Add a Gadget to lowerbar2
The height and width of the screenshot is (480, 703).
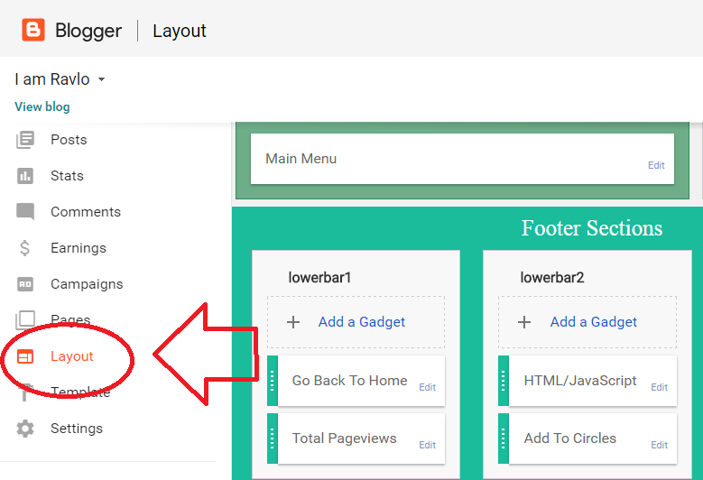(593, 322)
